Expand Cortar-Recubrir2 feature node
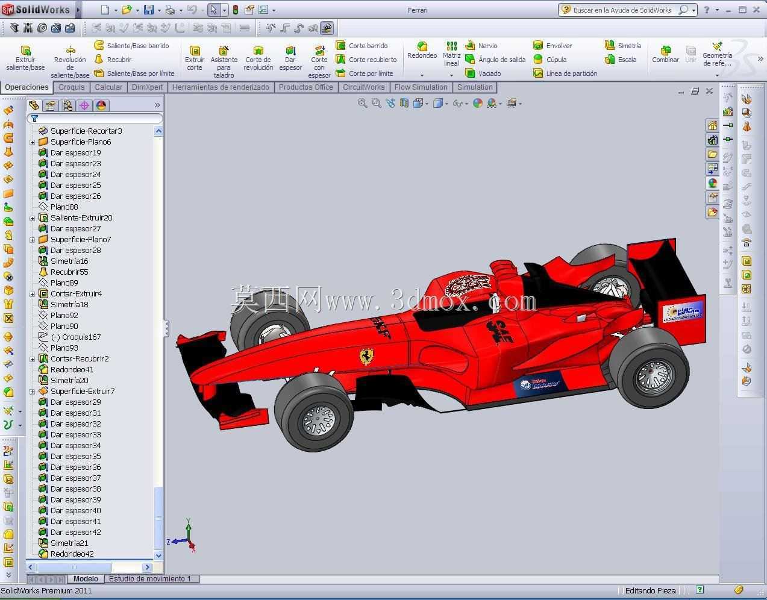The image size is (767, 600). (x=33, y=359)
